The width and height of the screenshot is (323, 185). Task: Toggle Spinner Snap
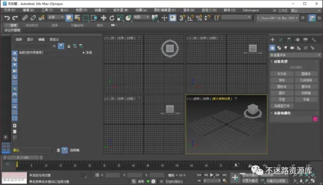coord(207,18)
